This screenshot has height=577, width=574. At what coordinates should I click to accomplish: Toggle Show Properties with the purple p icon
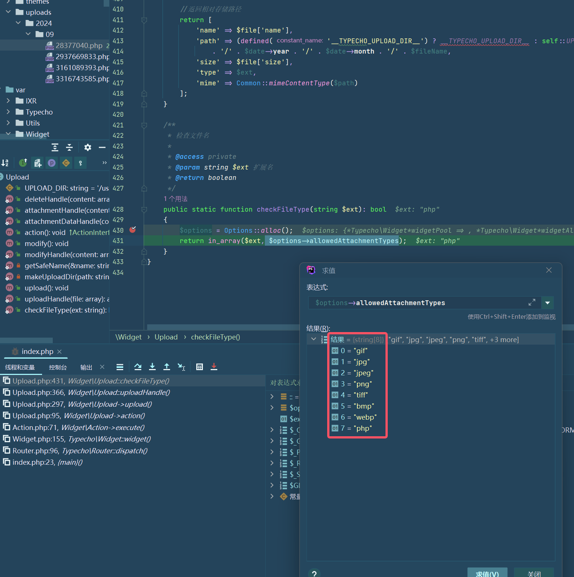(x=52, y=163)
